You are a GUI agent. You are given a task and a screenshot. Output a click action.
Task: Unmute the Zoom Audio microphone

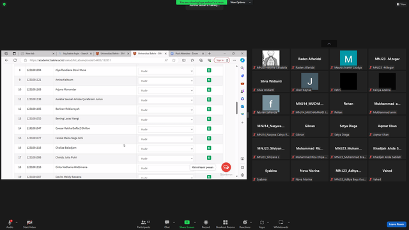point(10,224)
